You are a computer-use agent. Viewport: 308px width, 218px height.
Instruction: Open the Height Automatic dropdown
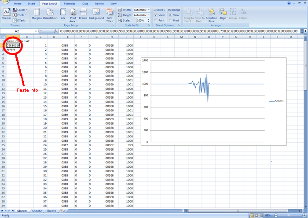pos(149,15)
